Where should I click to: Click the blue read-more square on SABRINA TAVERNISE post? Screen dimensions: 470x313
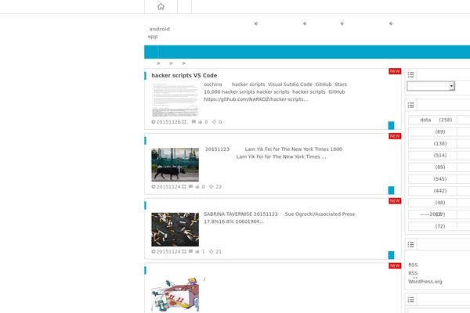click(x=391, y=255)
